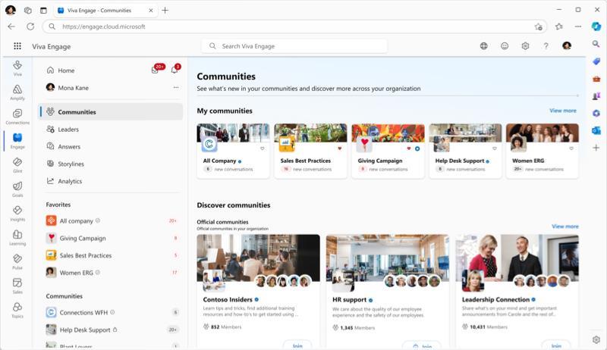
Task: Open Insights in the left rail
Action: (x=17, y=213)
